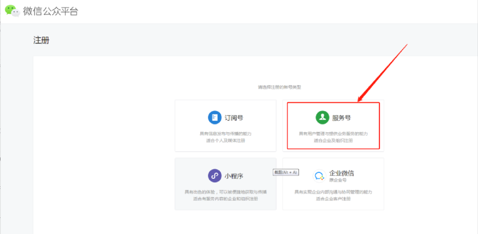Viewport: 478px width, 234px height.
Task: Click the 注册 page heading
Action: (x=41, y=40)
